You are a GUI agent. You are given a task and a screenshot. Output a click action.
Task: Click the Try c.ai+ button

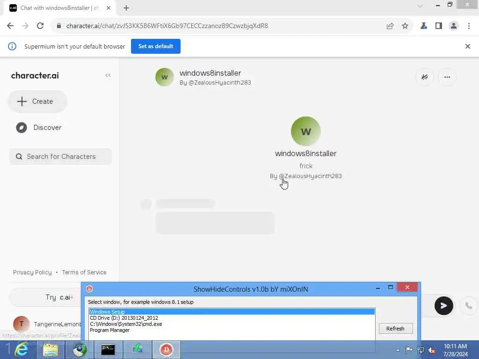point(46,297)
